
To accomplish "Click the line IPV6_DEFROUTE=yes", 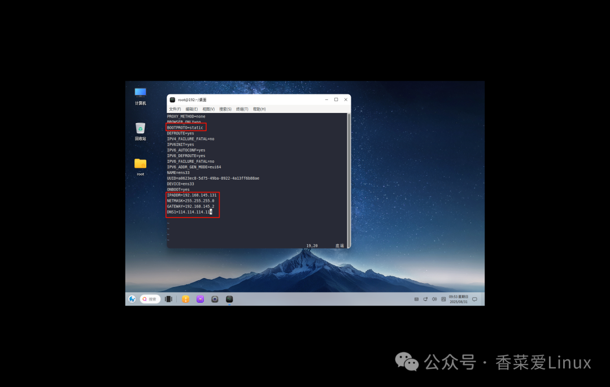I will tap(186, 156).
